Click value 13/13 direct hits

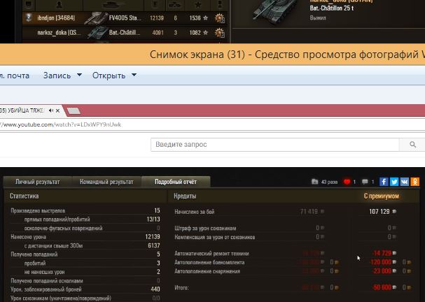tap(153, 220)
